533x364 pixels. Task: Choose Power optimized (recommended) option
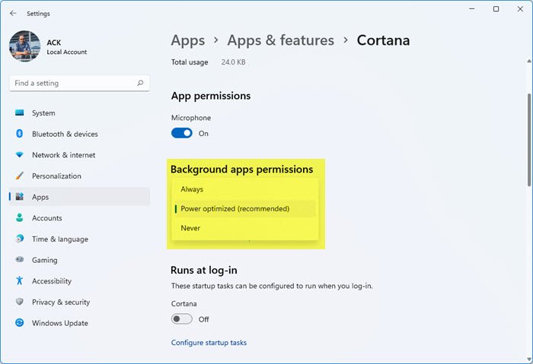235,209
